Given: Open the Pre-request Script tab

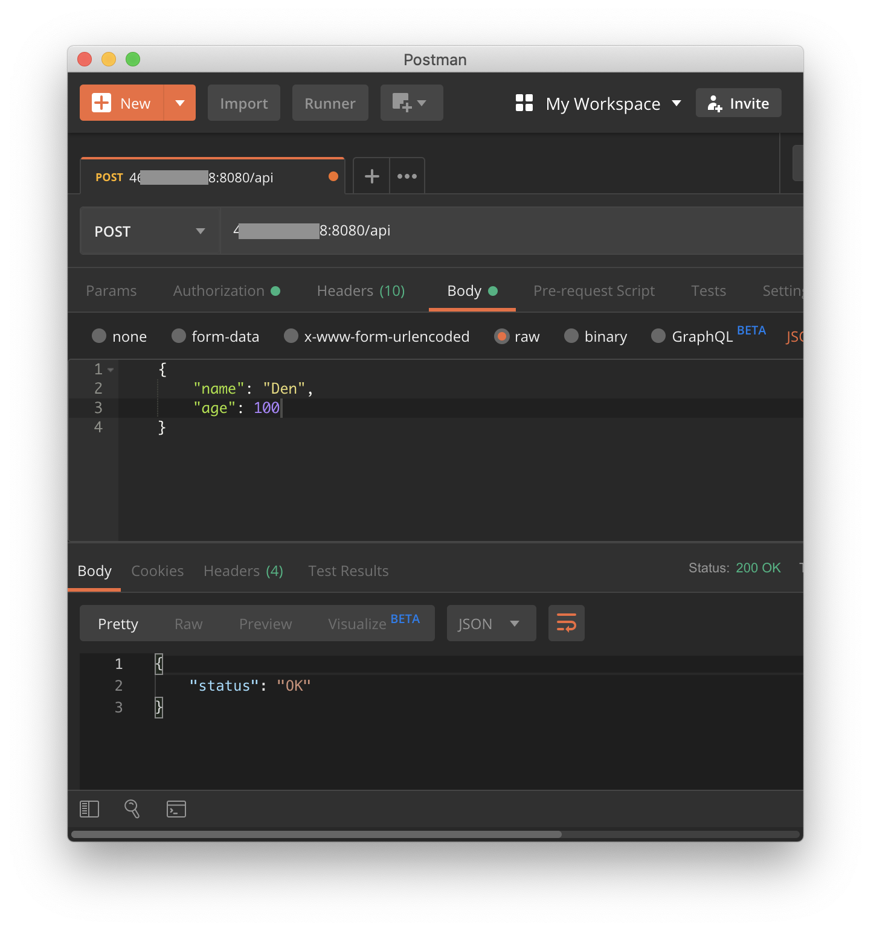Looking at the screenshot, I should click(594, 291).
